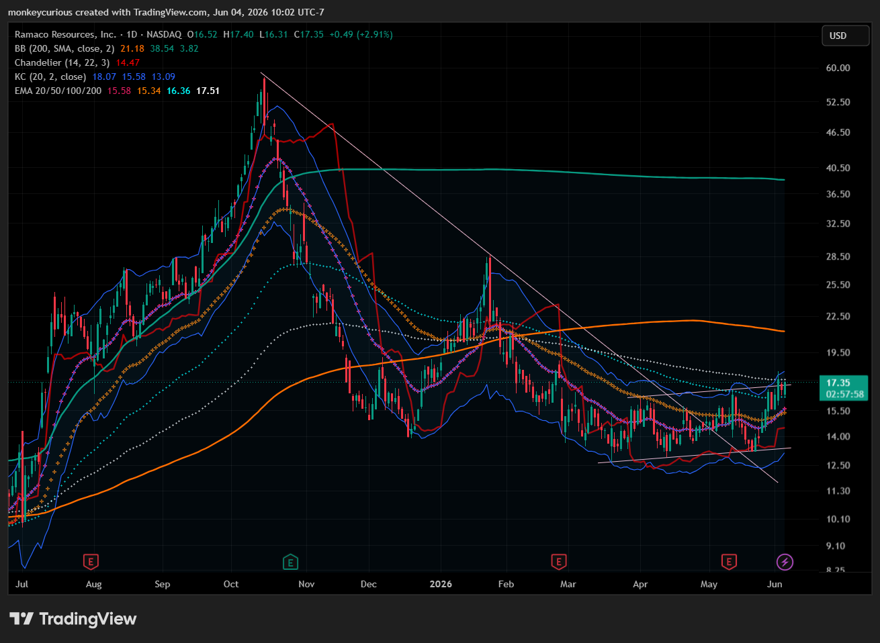Click the Chandelier value 14.47

[128, 62]
